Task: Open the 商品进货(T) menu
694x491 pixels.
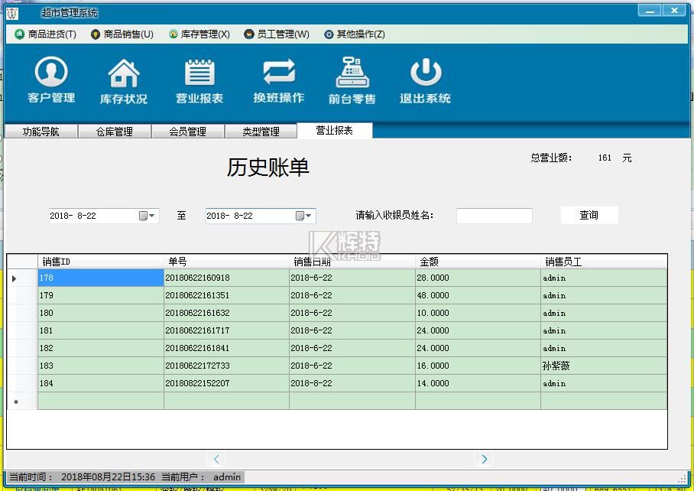Action: coord(46,34)
